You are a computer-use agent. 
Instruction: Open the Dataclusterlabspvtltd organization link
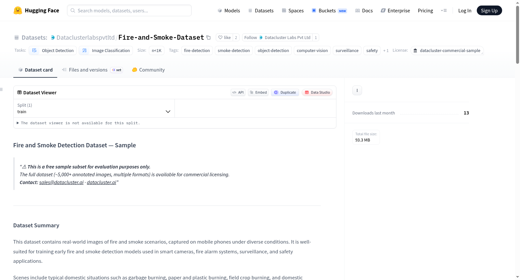pos(85,37)
